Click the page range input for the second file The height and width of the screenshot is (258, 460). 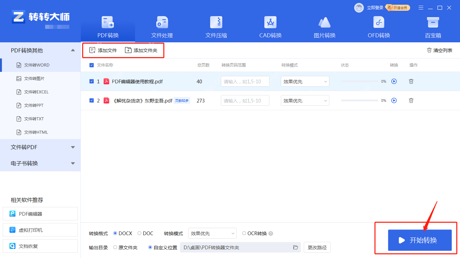(x=245, y=100)
